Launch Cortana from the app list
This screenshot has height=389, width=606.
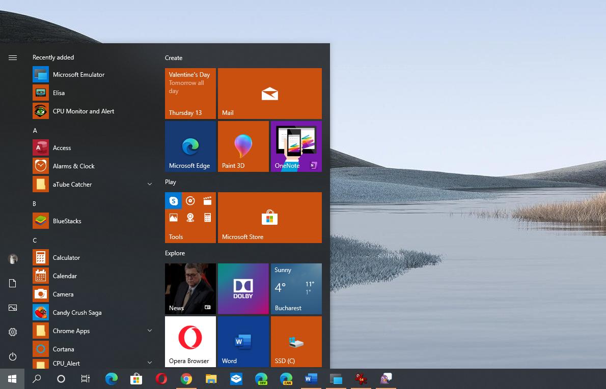coord(93,349)
